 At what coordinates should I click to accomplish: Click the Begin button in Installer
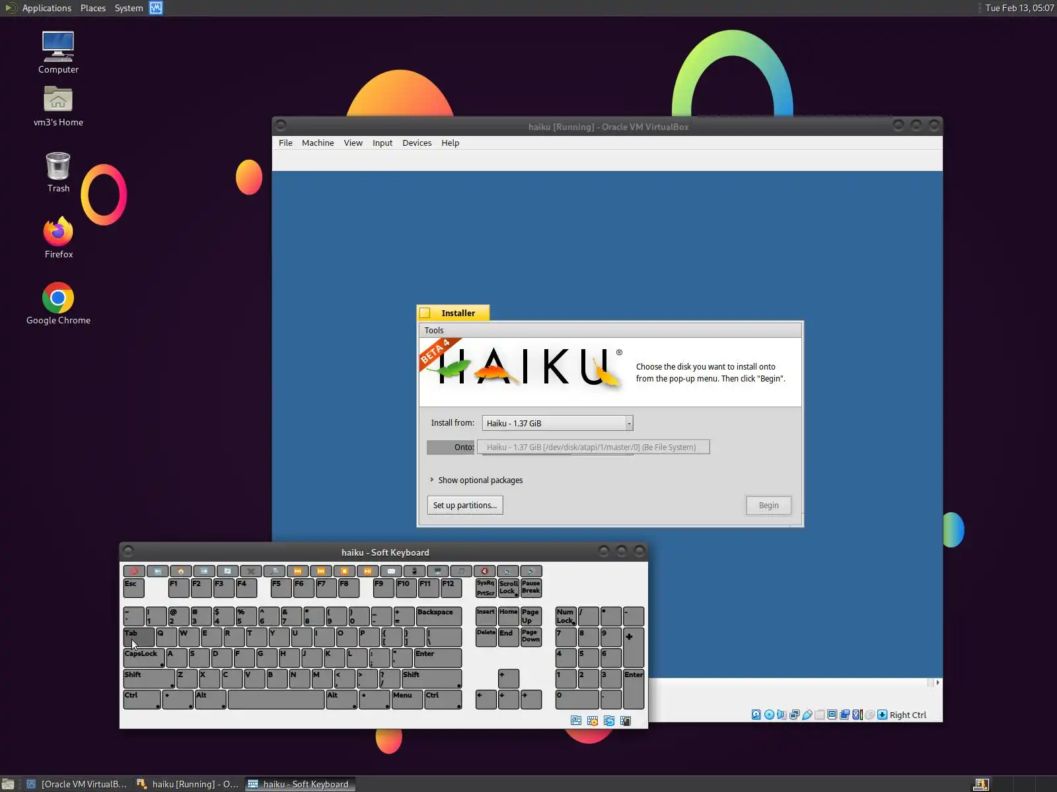(x=768, y=505)
